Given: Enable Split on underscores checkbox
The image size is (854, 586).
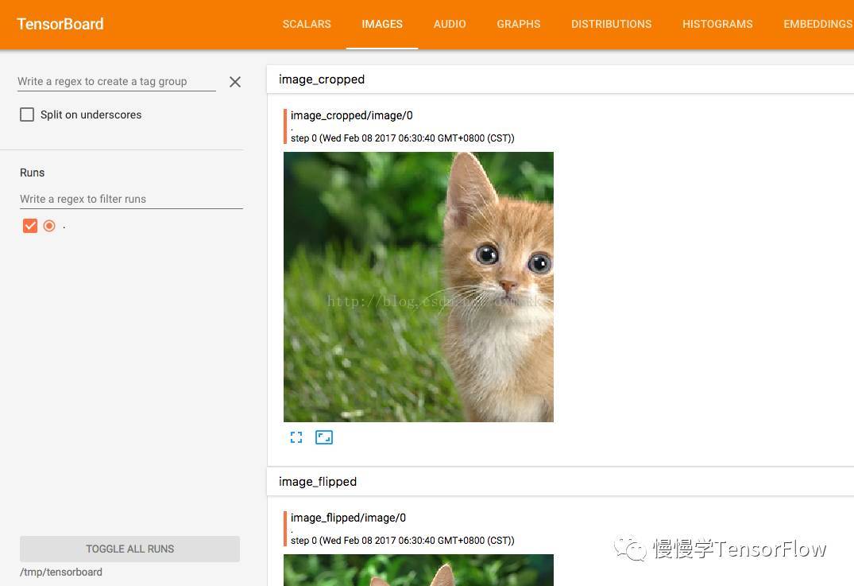Looking at the screenshot, I should click(27, 114).
